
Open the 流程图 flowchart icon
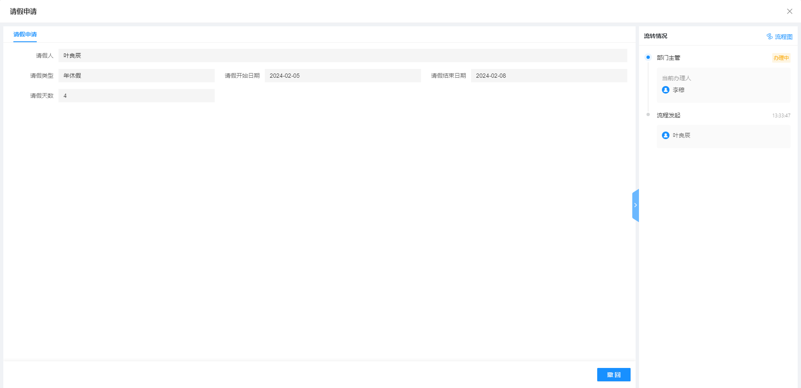770,36
